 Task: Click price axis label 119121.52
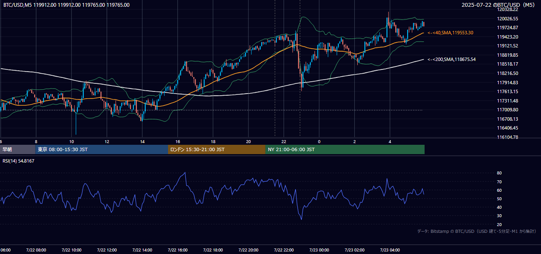click(x=508, y=46)
